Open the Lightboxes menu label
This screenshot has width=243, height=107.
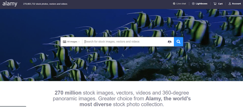pos(201,4)
